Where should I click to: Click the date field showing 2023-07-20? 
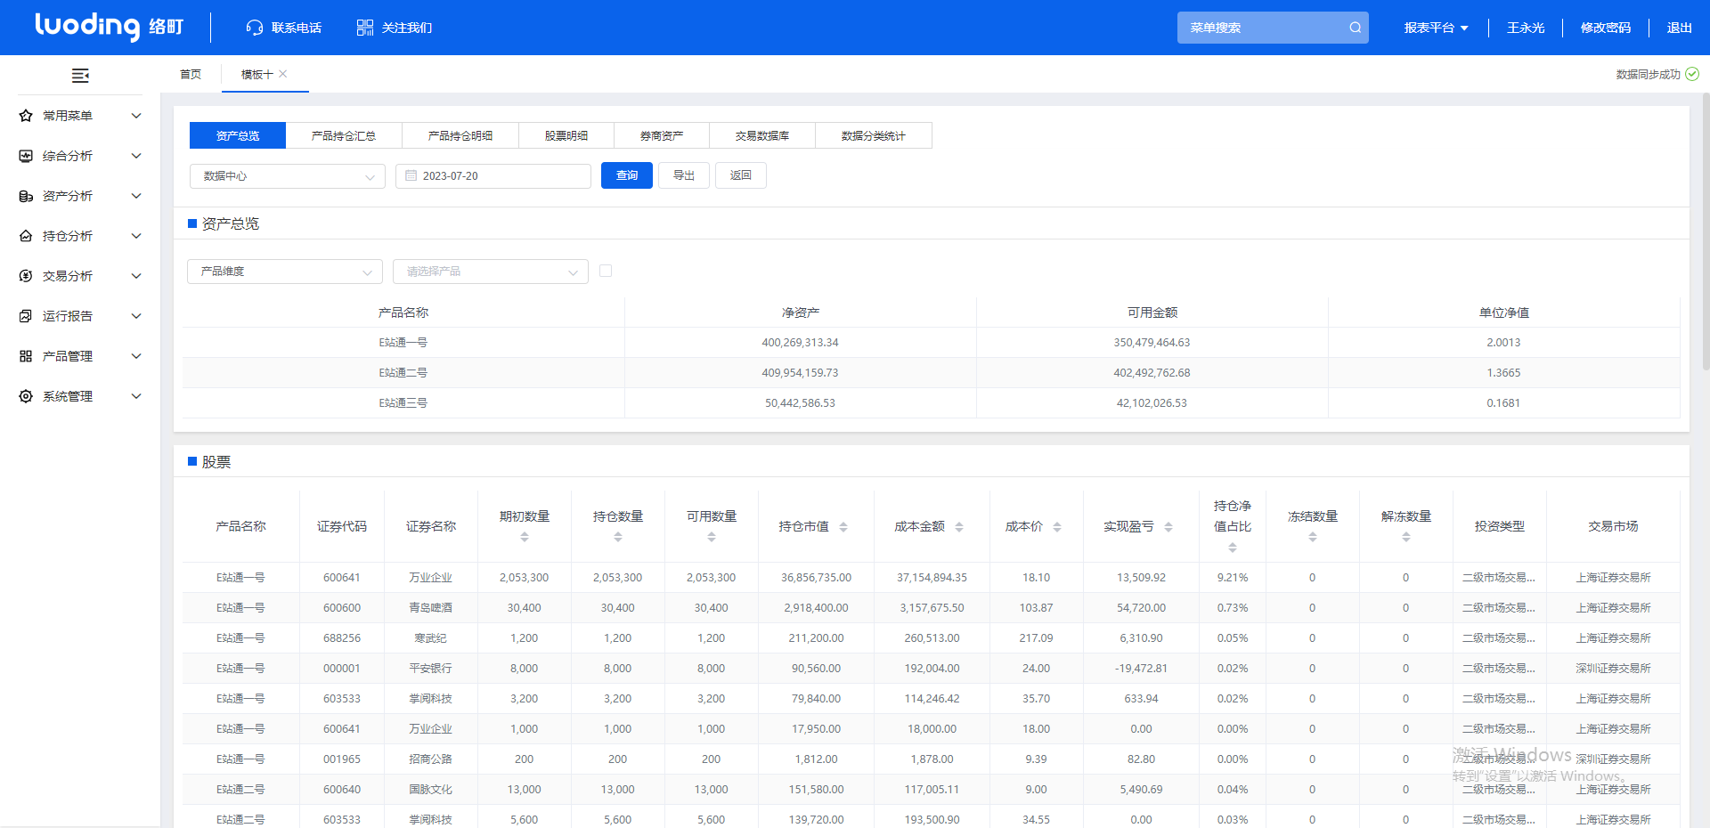(493, 176)
